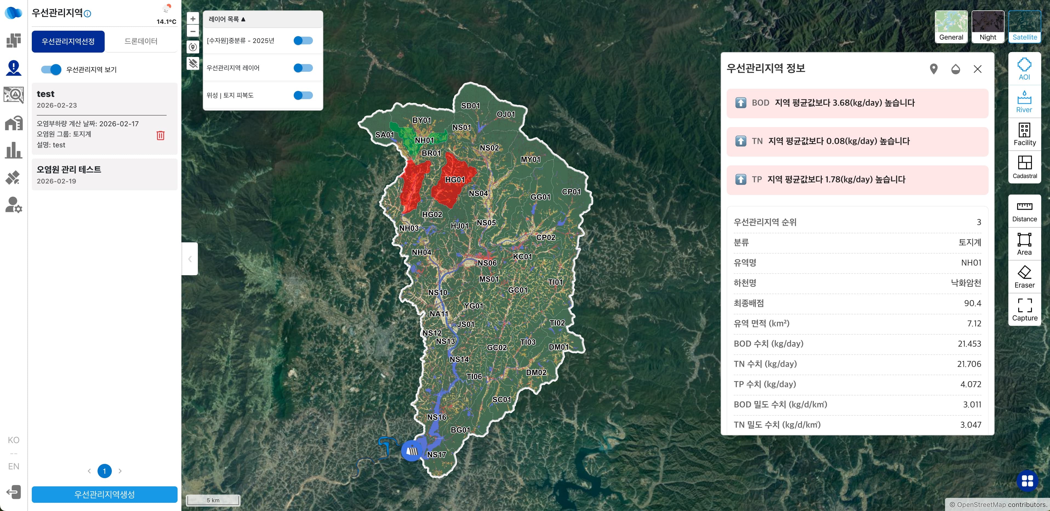Select the Facility tool icon
This screenshot has height=511, width=1050.
1024,134
